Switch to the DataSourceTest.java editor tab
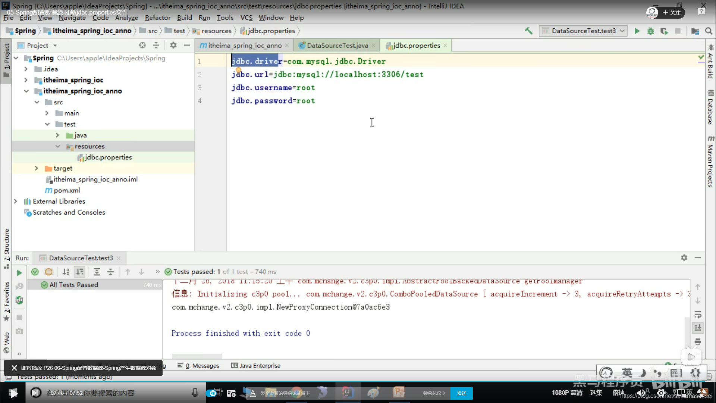The width and height of the screenshot is (716, 403). click(x=337, y=46)
